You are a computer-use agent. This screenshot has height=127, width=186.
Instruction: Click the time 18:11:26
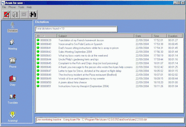(158, 86)
